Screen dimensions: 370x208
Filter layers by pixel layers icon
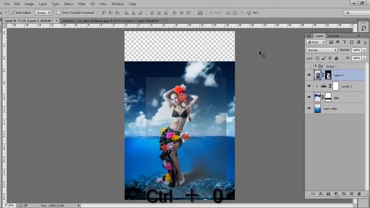point(331,42)
